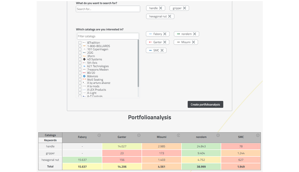Click the 621 Technologies logo icon
Viewport: 299px width, 172px height.
click(84, 66)
